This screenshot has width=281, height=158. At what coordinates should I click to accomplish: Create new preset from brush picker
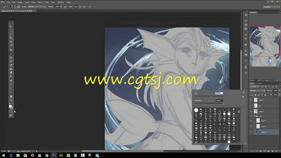click(x=243, y=97)
